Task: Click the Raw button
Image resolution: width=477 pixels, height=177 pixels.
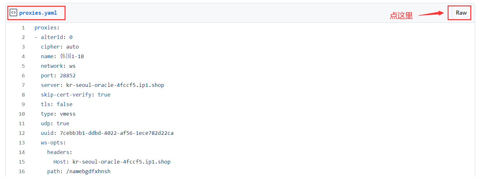Action: [x=461, y=13]
